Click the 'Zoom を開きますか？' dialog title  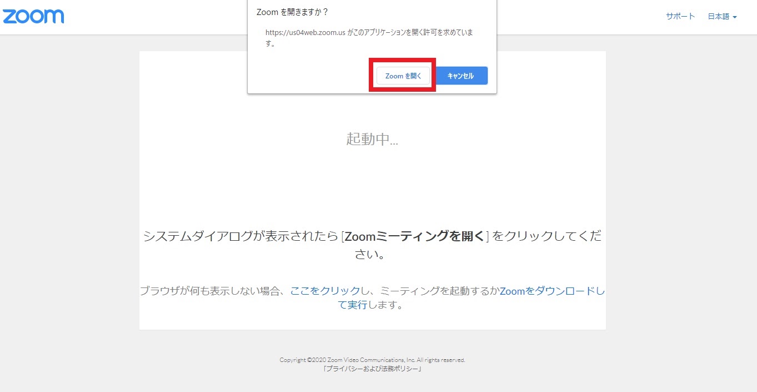coord(292,12)
